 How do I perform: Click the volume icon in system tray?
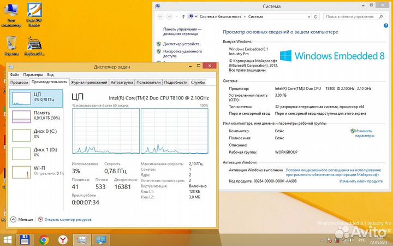[352, 241]
